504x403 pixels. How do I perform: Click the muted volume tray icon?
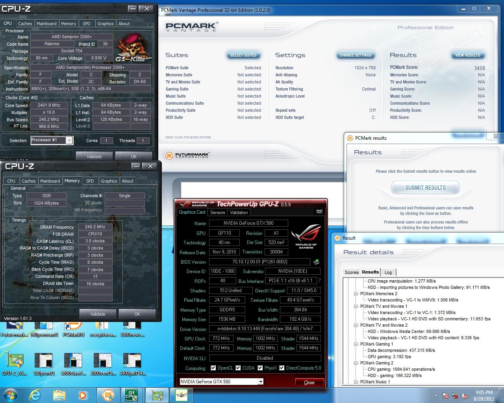[464, 396]
